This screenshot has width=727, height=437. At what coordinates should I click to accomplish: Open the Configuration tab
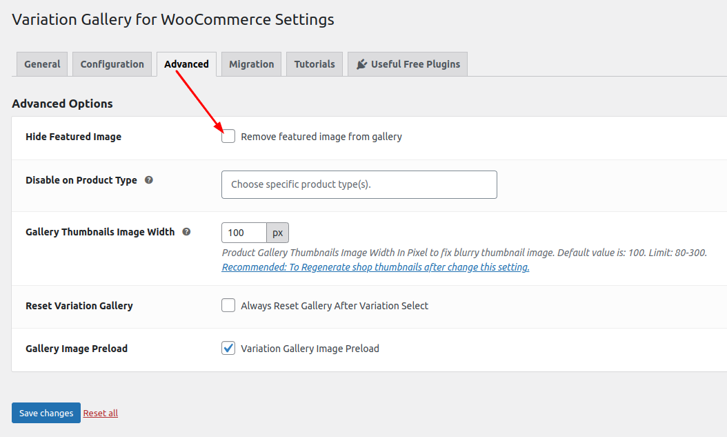pyautogui.click(x=112, y=64)
